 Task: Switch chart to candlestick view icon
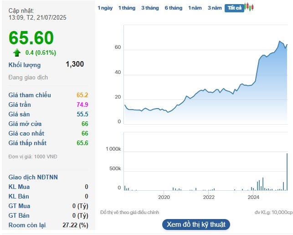point(248,7)
